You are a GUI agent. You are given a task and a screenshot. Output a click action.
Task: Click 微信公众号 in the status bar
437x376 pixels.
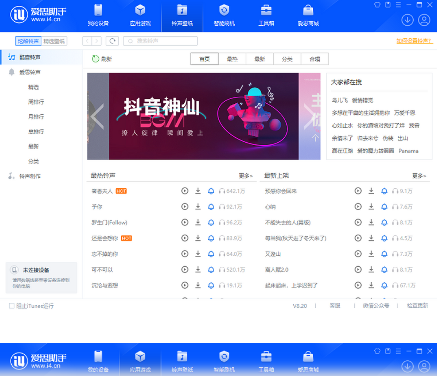click(x=376, y=306)
